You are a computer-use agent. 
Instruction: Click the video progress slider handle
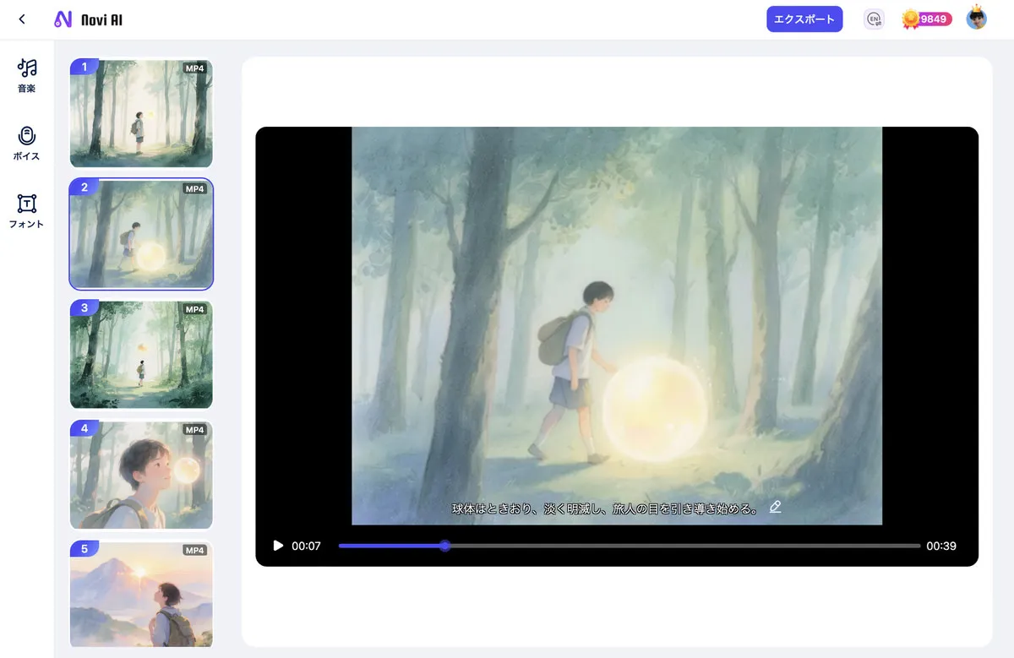click(445, 546)
